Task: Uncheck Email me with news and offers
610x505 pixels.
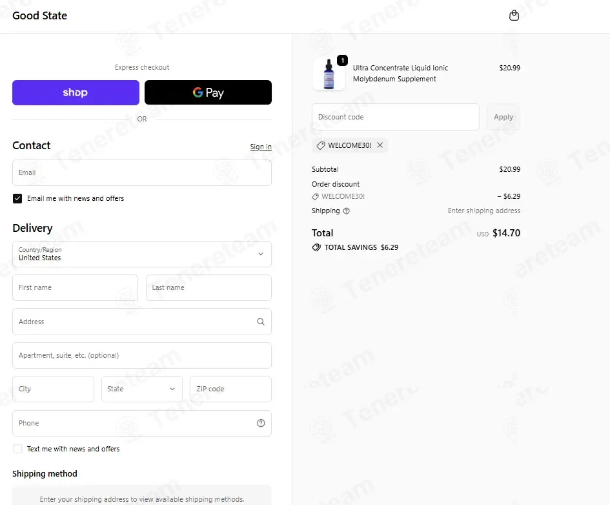Action: tap(17, 198)
